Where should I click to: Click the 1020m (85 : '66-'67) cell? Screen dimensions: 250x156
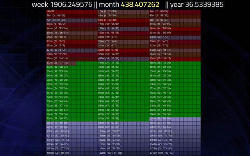click(123, 131)
